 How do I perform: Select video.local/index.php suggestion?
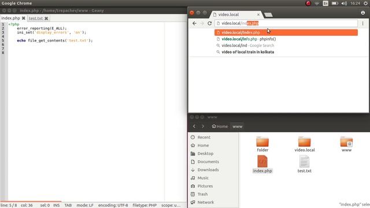[286, 32]
